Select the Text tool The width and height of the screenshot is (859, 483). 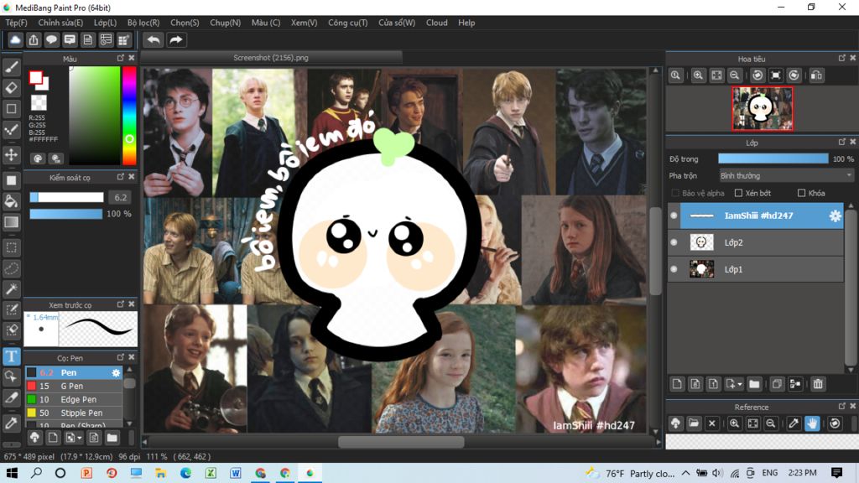point(11,356)
